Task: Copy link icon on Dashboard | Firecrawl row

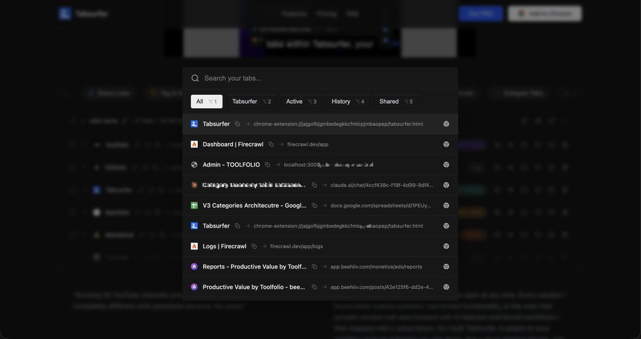Action: (x=271, y=144)
